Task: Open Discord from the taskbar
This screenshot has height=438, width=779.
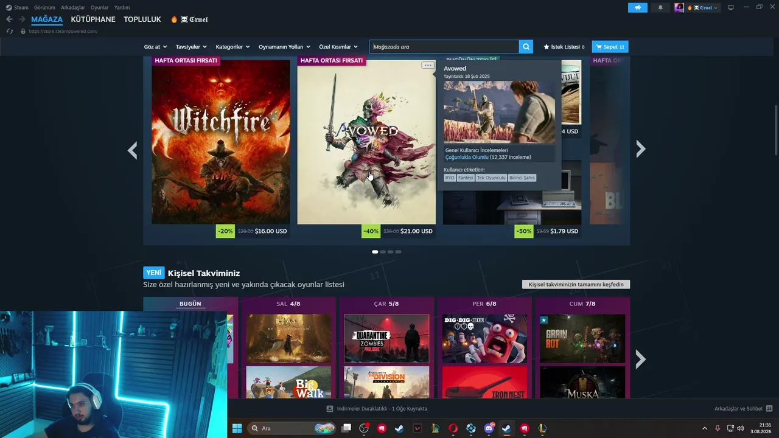Action: [x=489, y=428]
